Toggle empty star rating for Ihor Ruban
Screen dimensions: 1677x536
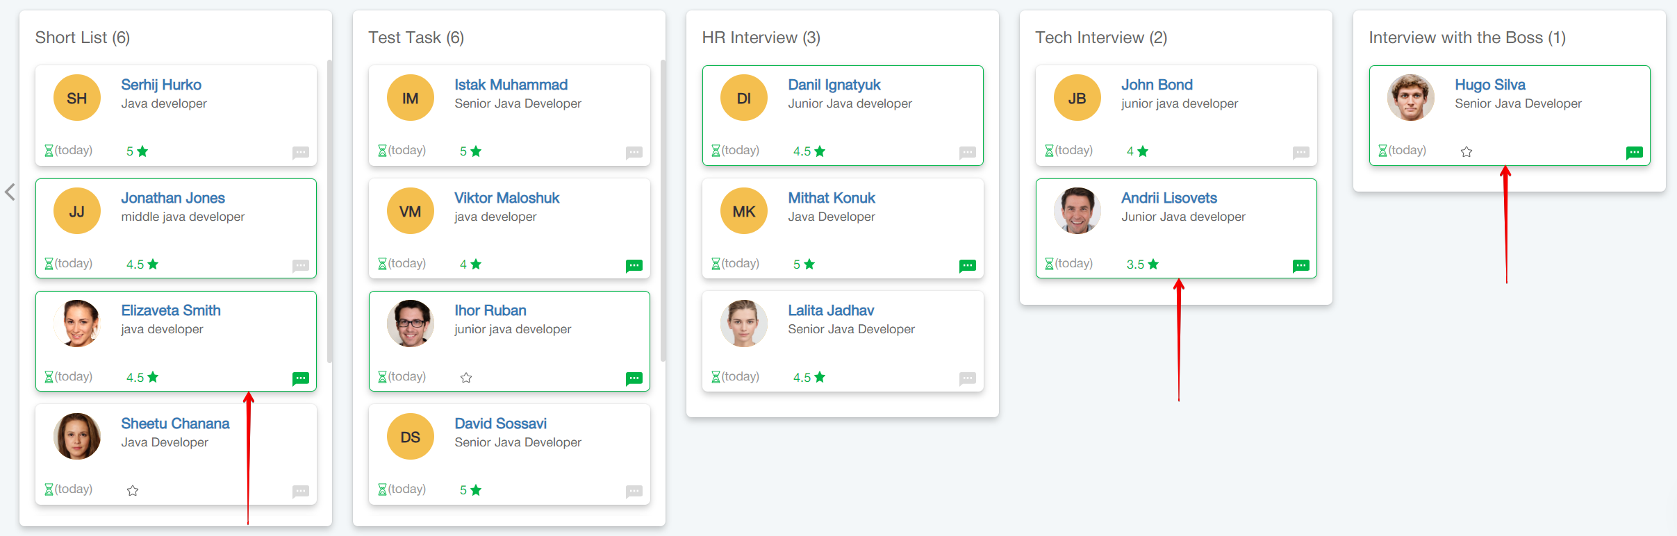coord(466,378)
